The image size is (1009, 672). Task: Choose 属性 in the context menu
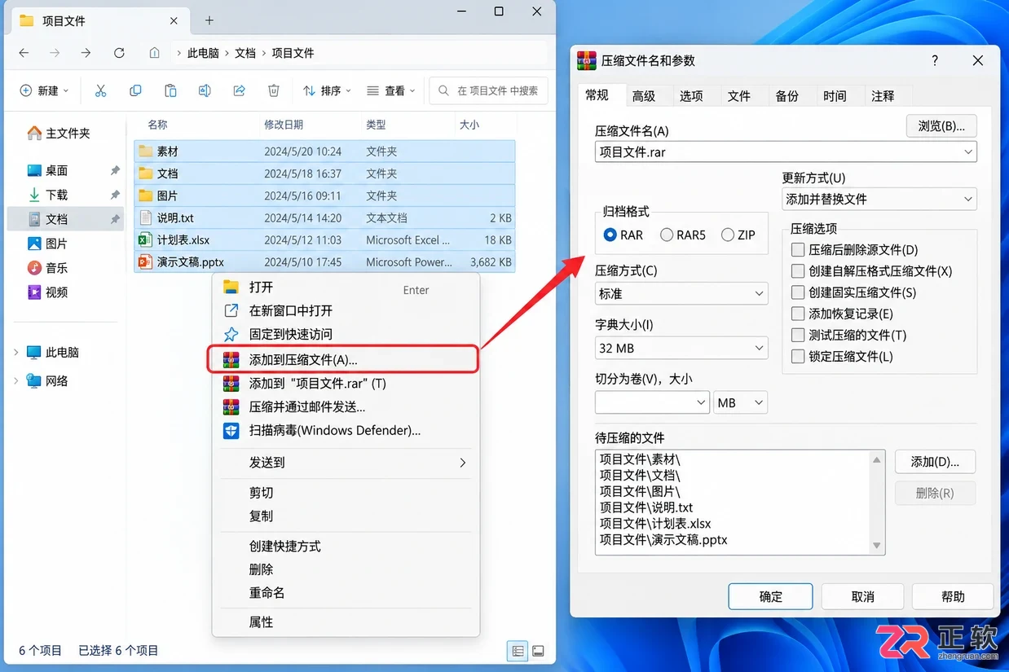(346, 621)
